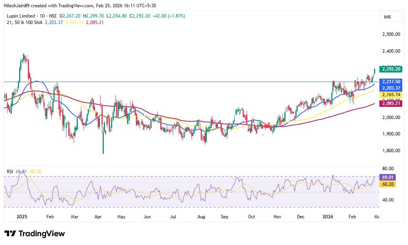Click the Aug label on the time axis
This screenshot has height=245, width=408.
coord(201,217)
